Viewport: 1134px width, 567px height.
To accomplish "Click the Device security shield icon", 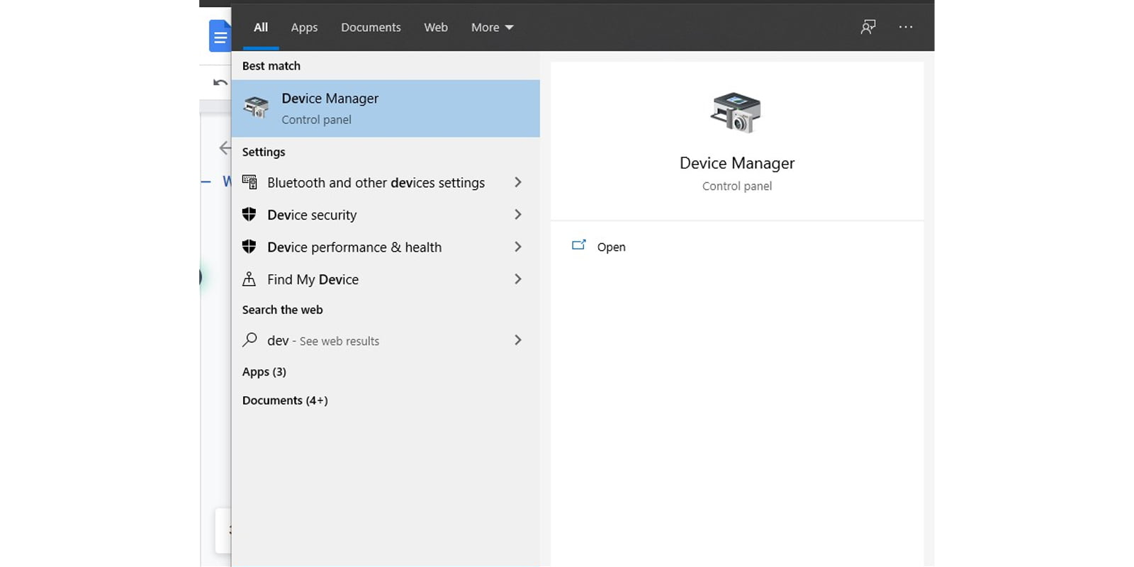I will (x=249, y=214).
